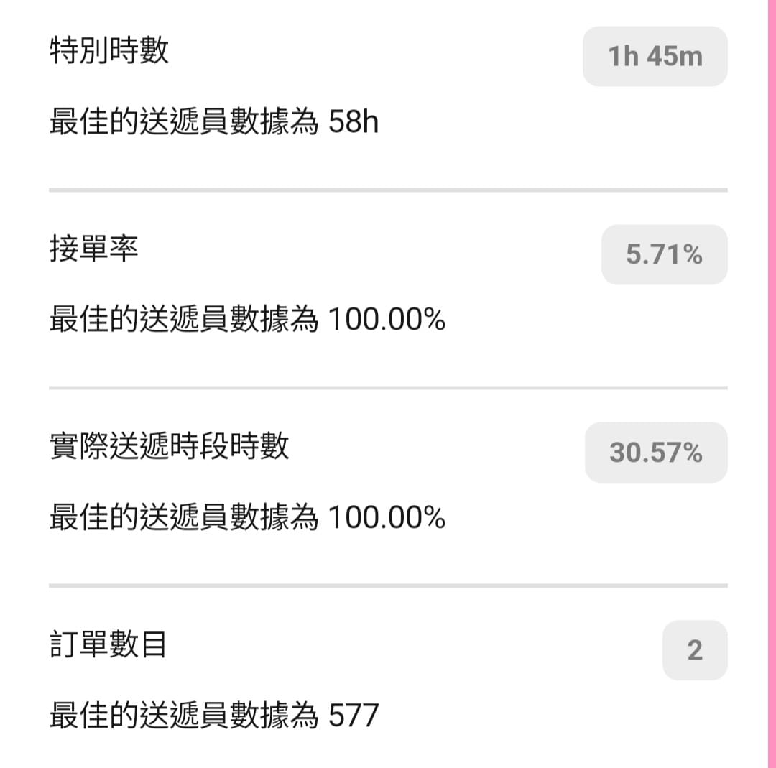Tap the 100.00% value under 實際送遞時段時數

(x=387, y=517)
